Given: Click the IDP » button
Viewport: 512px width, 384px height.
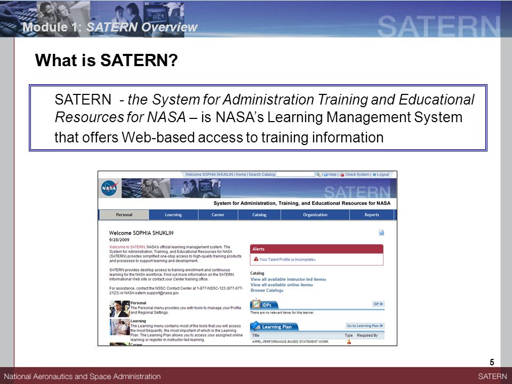Looking at the screenshot, I should pos(378,304).
